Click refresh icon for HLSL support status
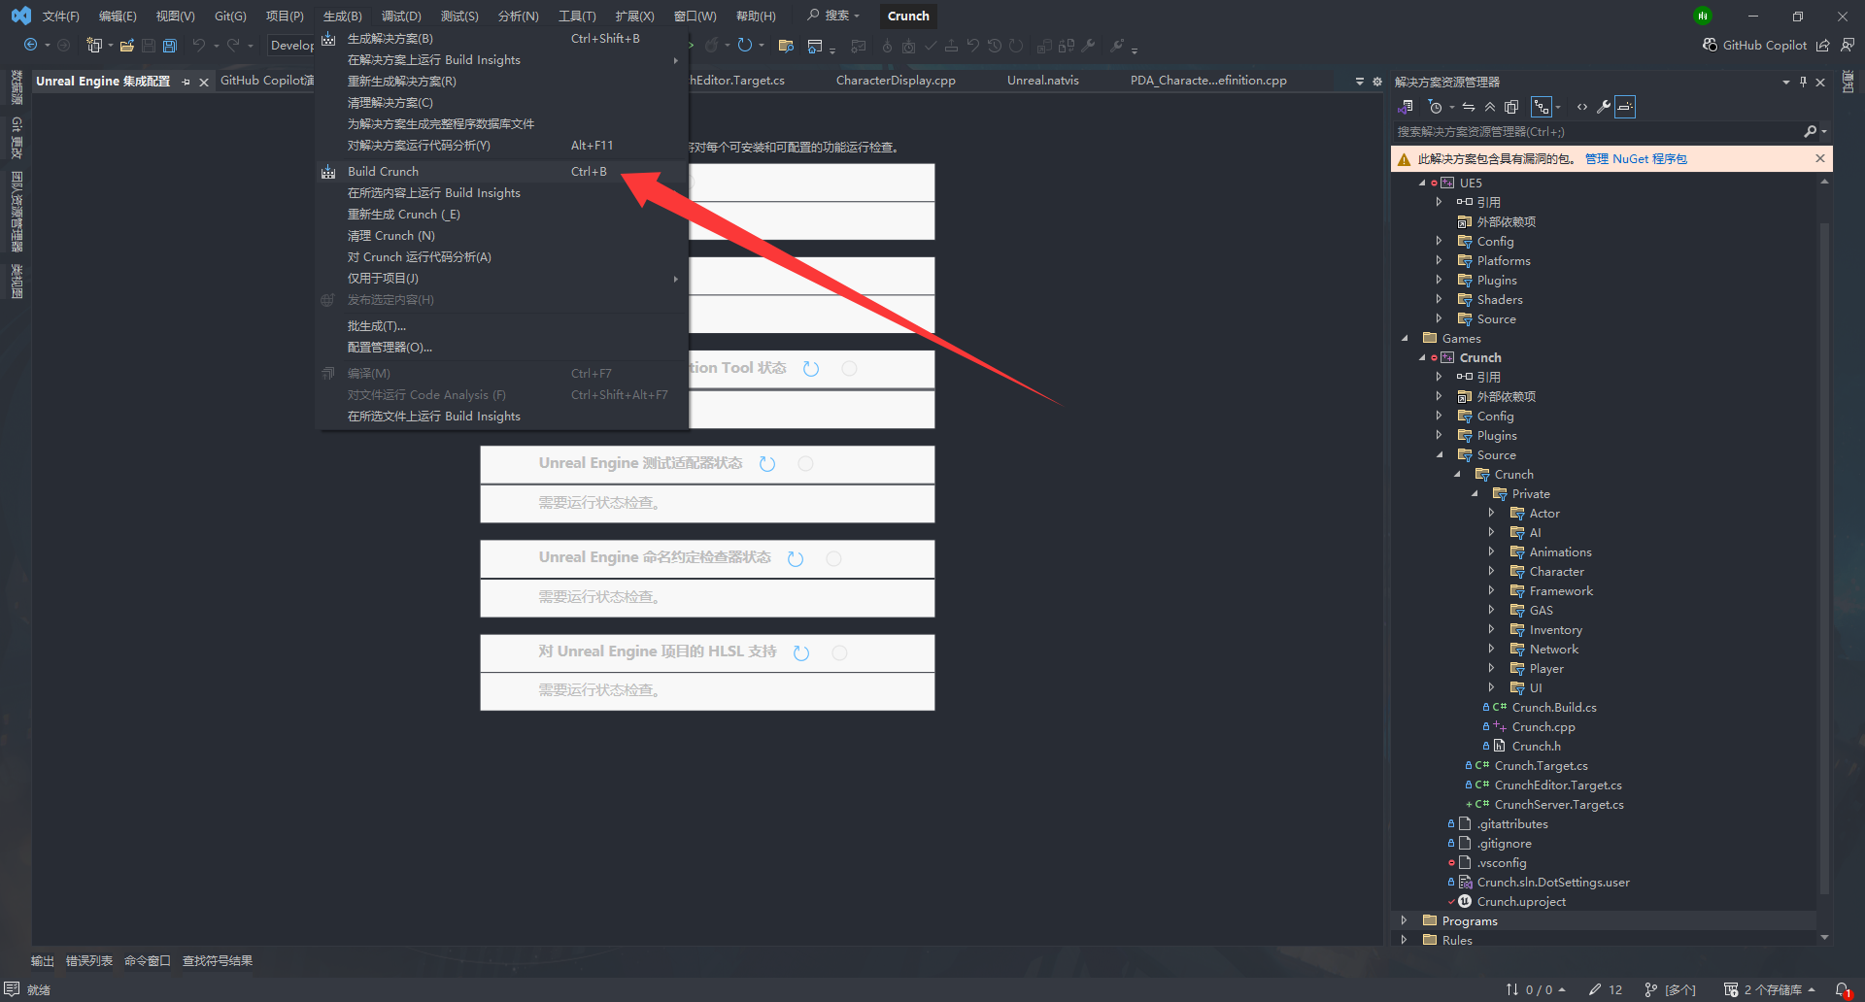Screen dimensions: 1865x1002 801,653
